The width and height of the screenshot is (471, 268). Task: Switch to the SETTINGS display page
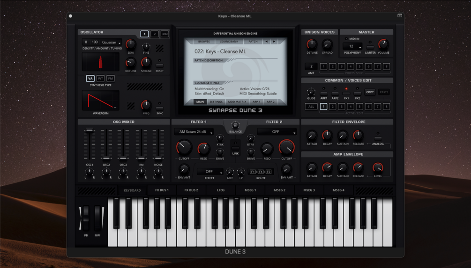tap(216, 102)
